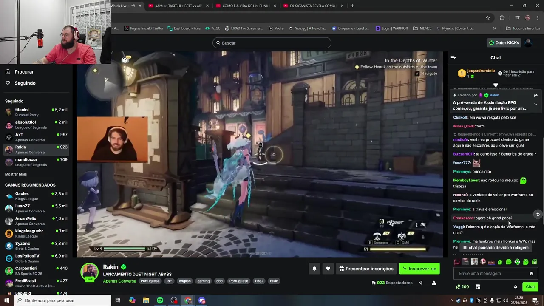Open browser media controls icon
This screenshot has height=306, width=544.
coord(517,18)
